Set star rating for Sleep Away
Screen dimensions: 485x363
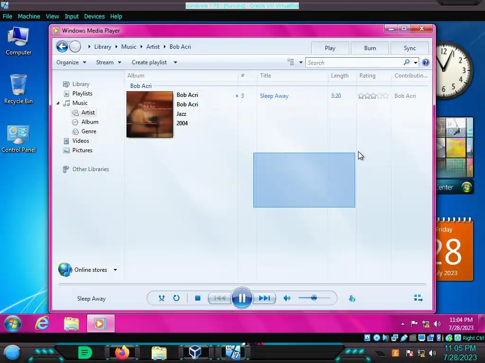coord(373,96)
